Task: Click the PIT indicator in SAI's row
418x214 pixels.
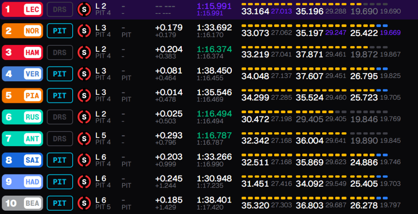Action: tap(60, 160)
